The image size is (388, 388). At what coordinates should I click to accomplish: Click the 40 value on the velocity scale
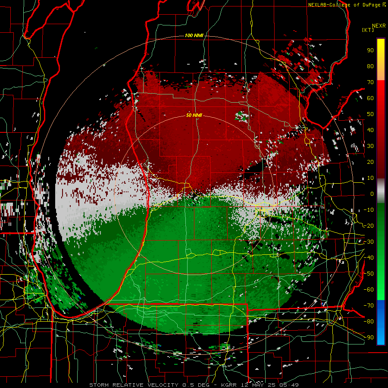coord(370,130)
